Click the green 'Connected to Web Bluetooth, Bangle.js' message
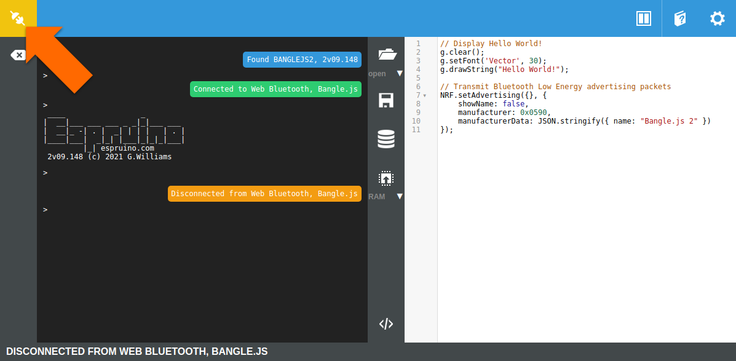736x361 pixels. click(x=275, y=89)
